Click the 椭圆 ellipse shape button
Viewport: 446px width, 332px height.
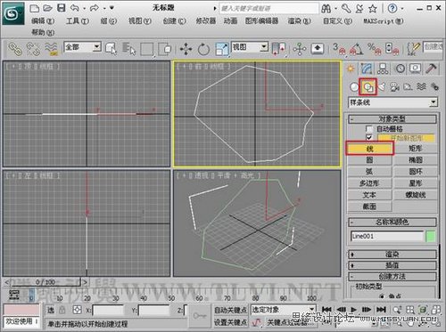point(415,160)
